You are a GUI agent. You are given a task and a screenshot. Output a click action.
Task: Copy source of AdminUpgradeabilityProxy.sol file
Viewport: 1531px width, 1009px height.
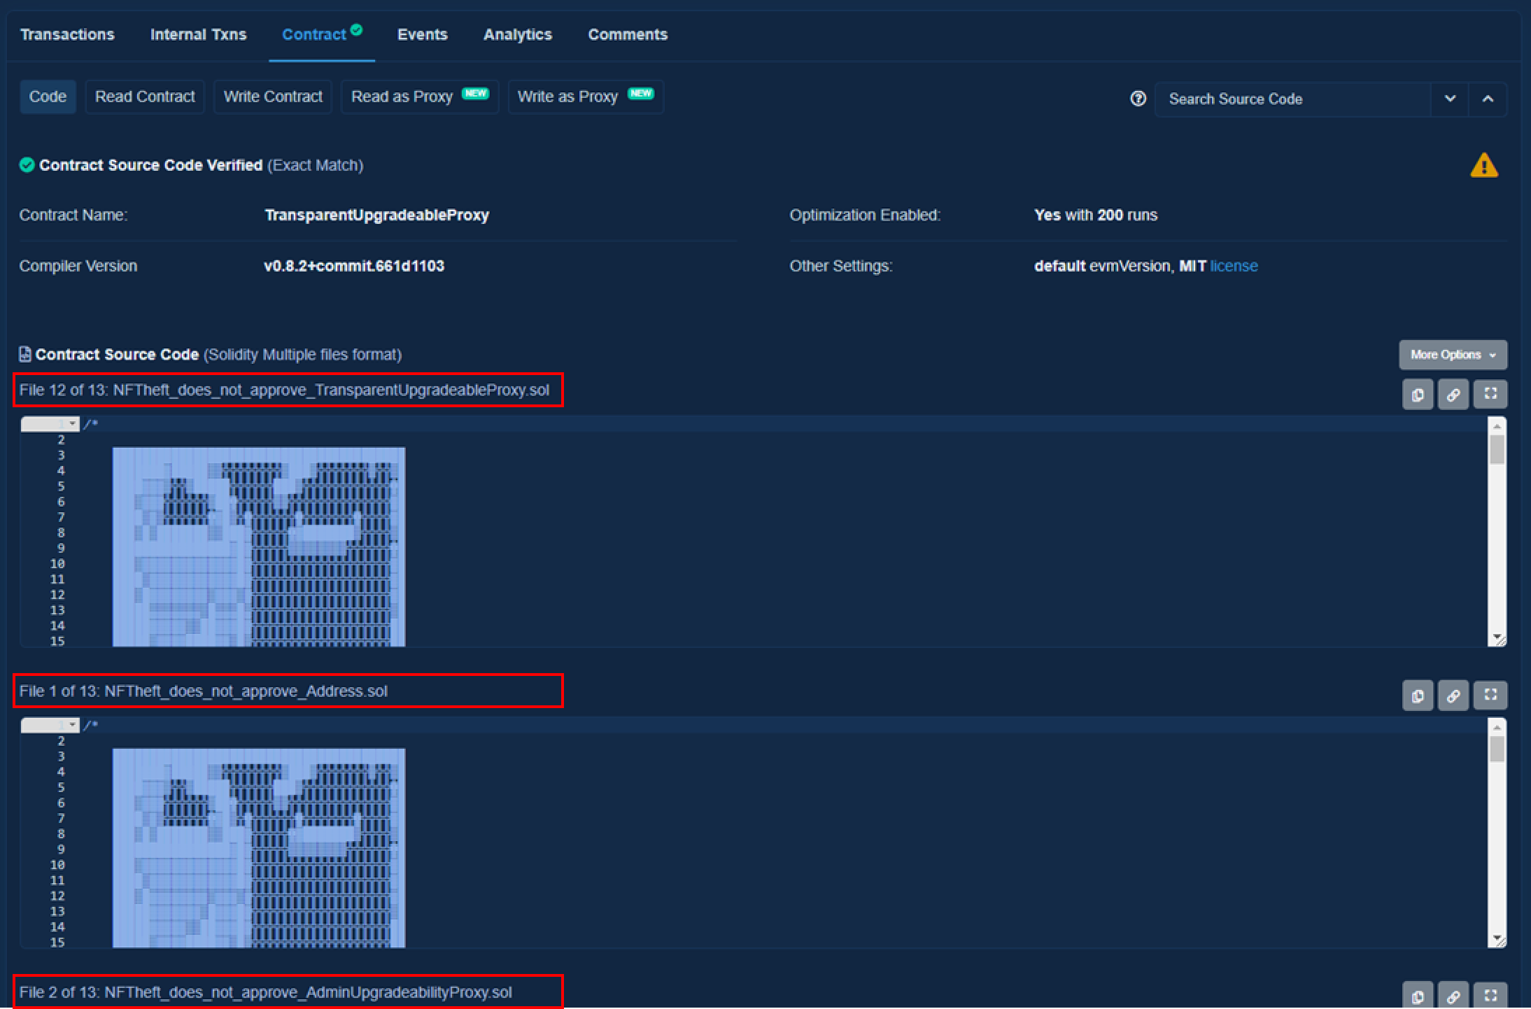(1418, 996)
